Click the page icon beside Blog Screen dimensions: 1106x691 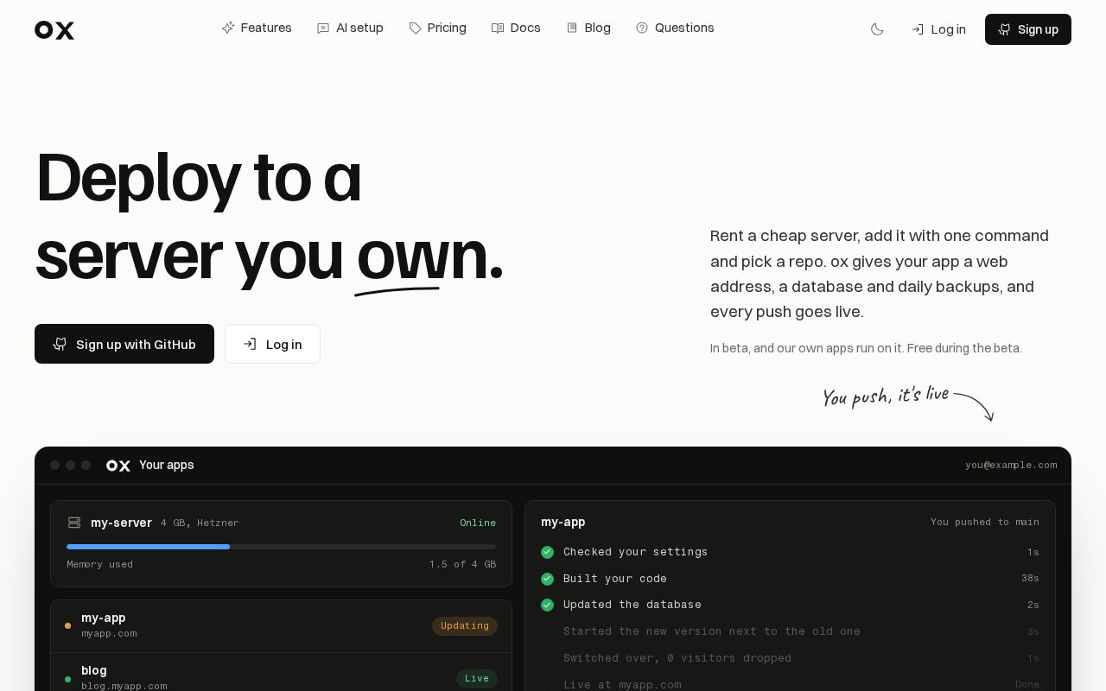coord(572,28)
